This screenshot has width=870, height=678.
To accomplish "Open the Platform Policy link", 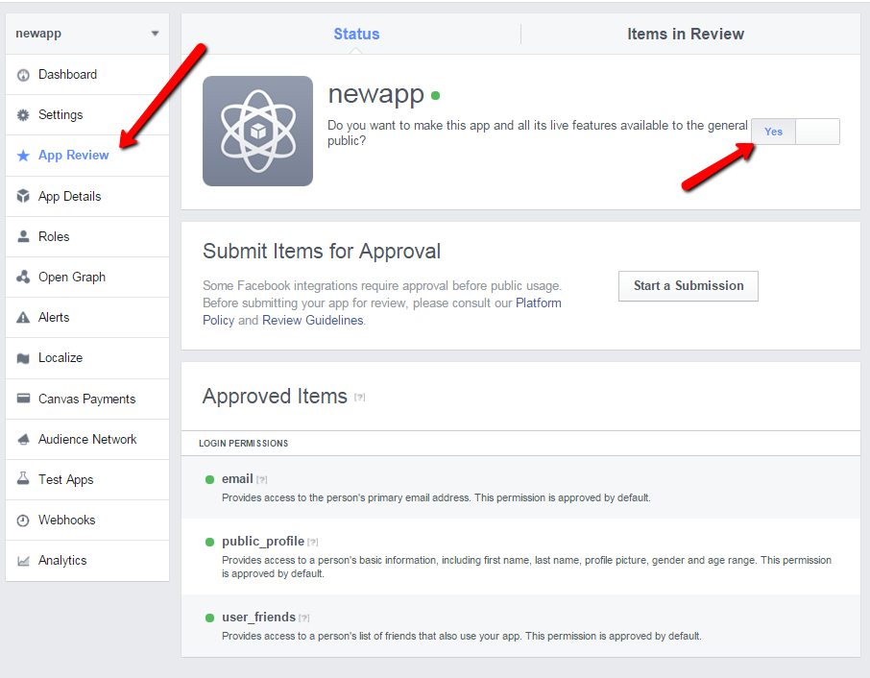I will click(x=538, y=303).
